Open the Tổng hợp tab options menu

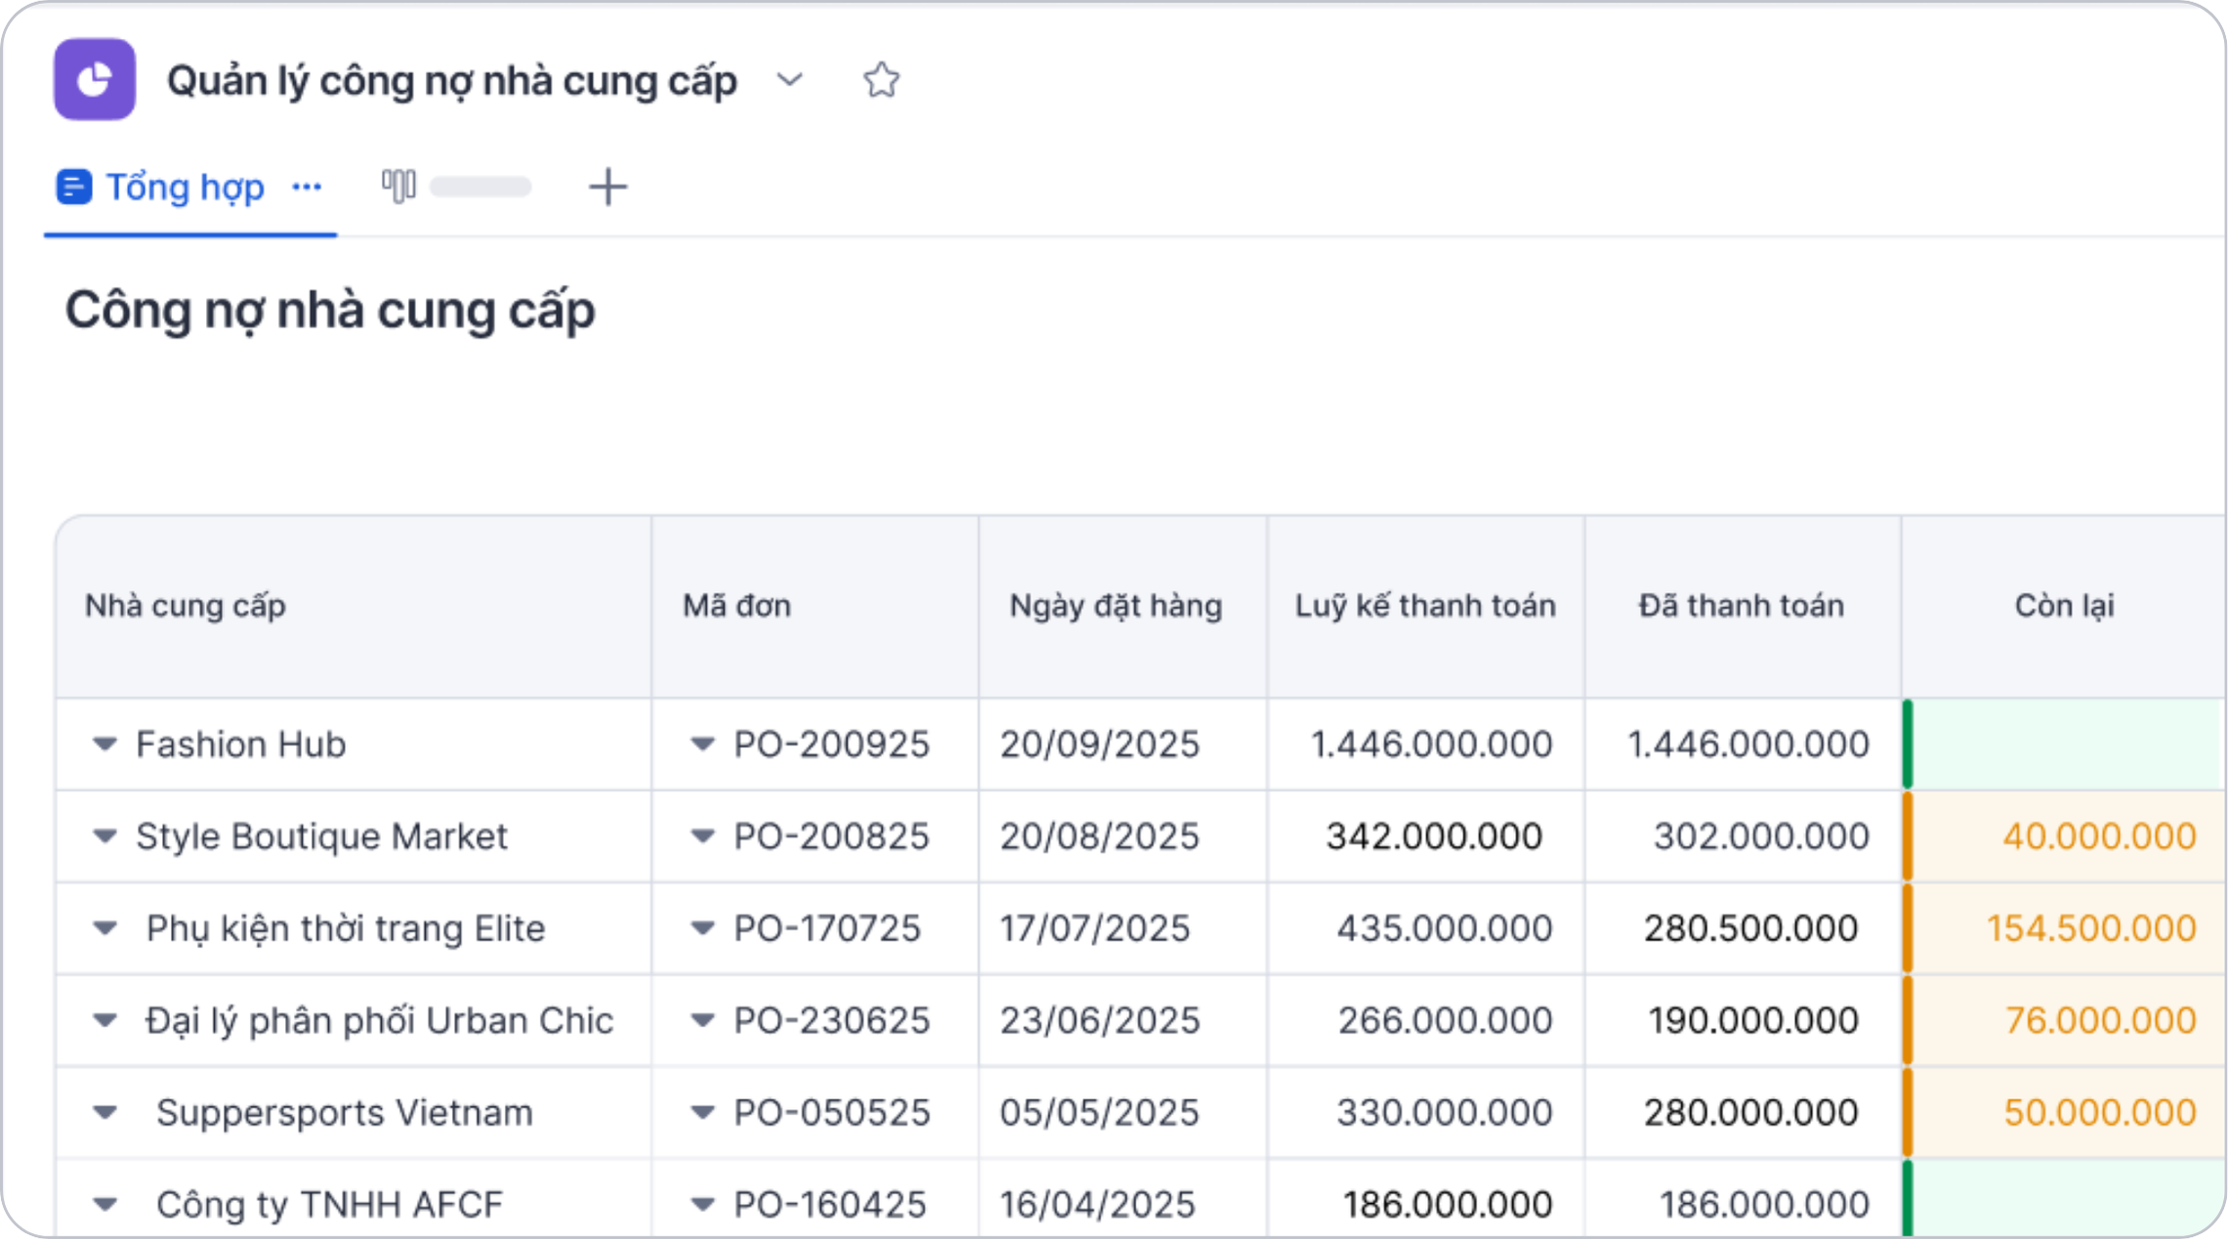click(307, 187)
